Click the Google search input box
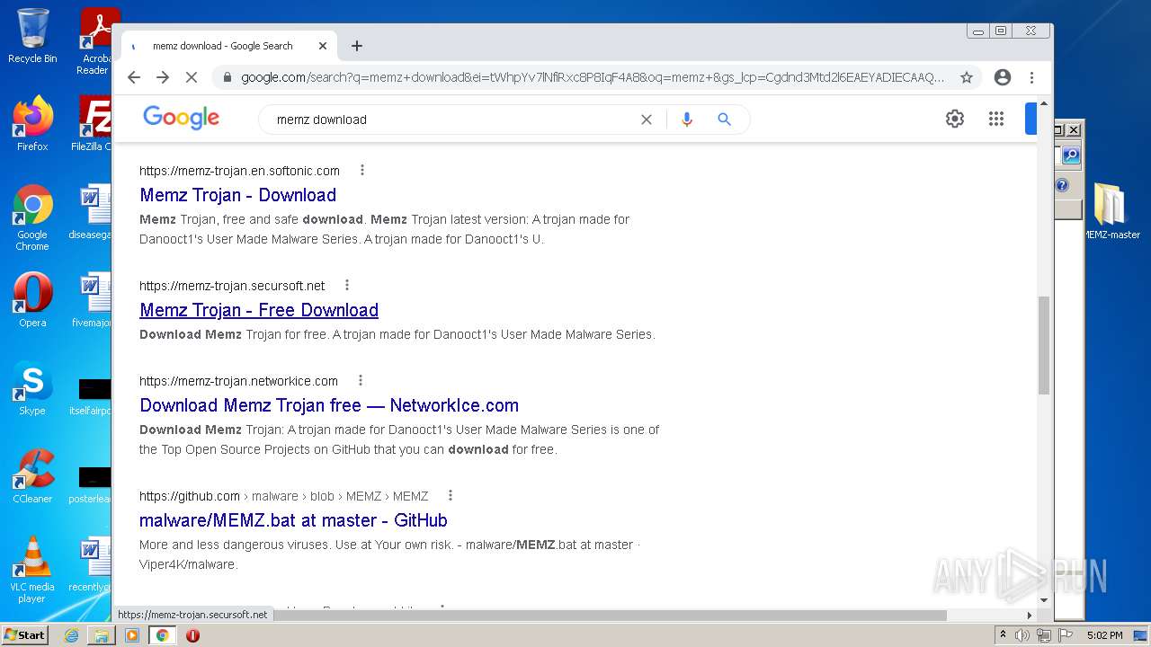 tap(450, 120)
